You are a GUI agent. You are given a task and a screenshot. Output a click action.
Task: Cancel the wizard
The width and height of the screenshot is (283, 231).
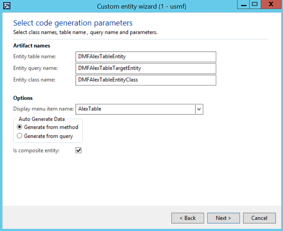click(259, 218)
